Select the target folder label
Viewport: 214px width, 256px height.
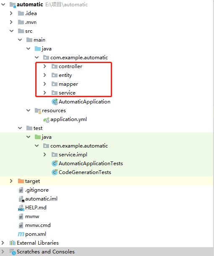point(32,181)
